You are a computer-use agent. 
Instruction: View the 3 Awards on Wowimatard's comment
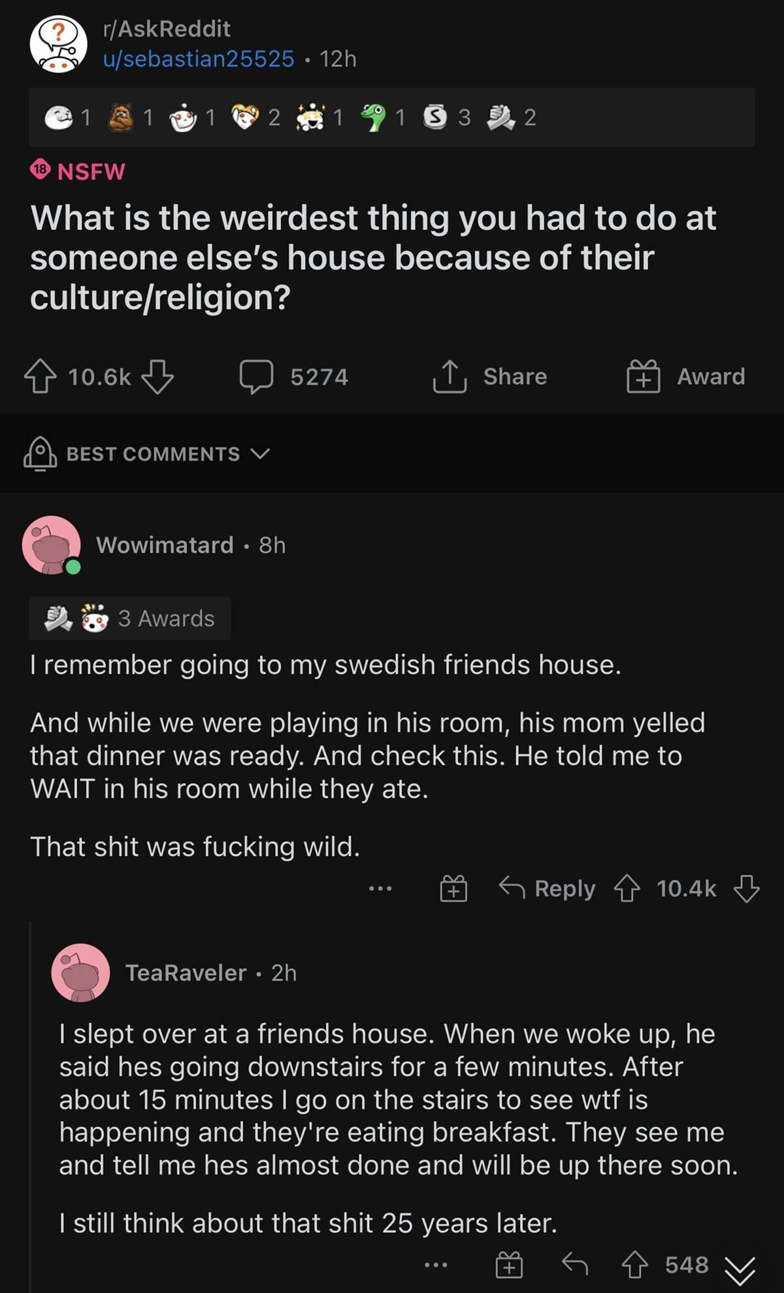point(130,618)
